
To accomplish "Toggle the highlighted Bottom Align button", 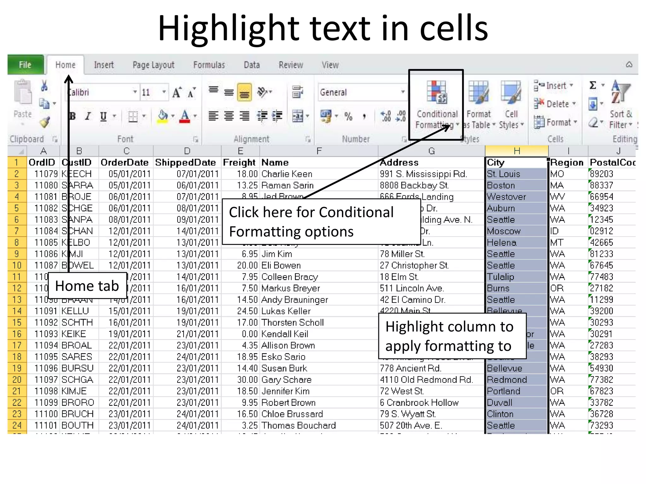I will (244, 92).
